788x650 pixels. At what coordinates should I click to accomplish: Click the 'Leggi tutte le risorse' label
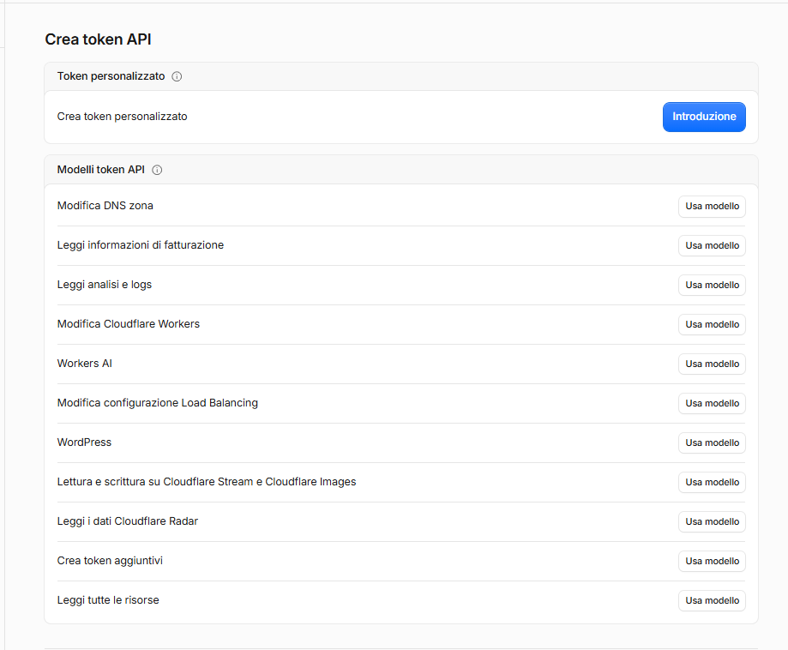click(108, 600)
